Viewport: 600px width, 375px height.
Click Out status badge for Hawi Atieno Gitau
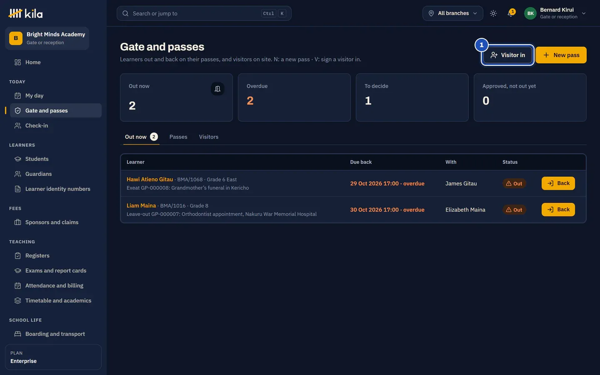(x=514, y=183)
